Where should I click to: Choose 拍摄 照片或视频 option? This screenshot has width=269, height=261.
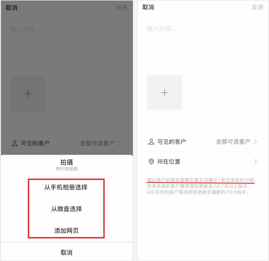click(67, 165)
